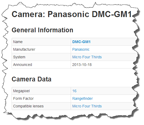Click empty space right of Rangefinder link

tap(114, 98)
